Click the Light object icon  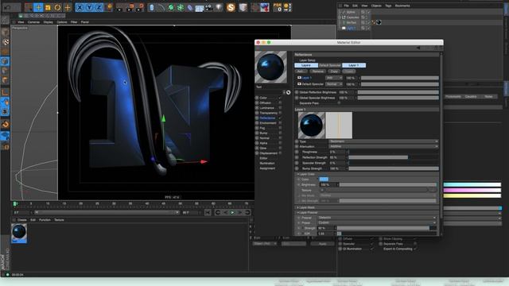pos(220,7)
